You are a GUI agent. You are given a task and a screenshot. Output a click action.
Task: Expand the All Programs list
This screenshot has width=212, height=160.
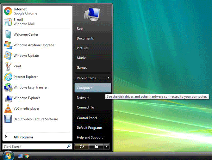(x=23, y=137)
